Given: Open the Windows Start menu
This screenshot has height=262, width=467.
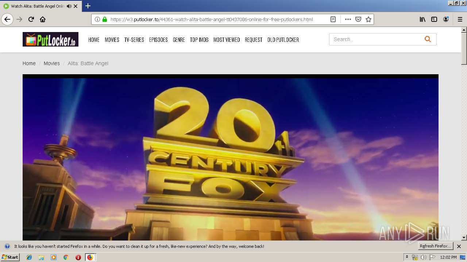Looking at the screenshot, I should click(10, 257).
